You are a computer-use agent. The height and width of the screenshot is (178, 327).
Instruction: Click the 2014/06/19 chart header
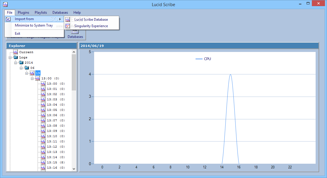pyautogui.click(x=199, y=46)
